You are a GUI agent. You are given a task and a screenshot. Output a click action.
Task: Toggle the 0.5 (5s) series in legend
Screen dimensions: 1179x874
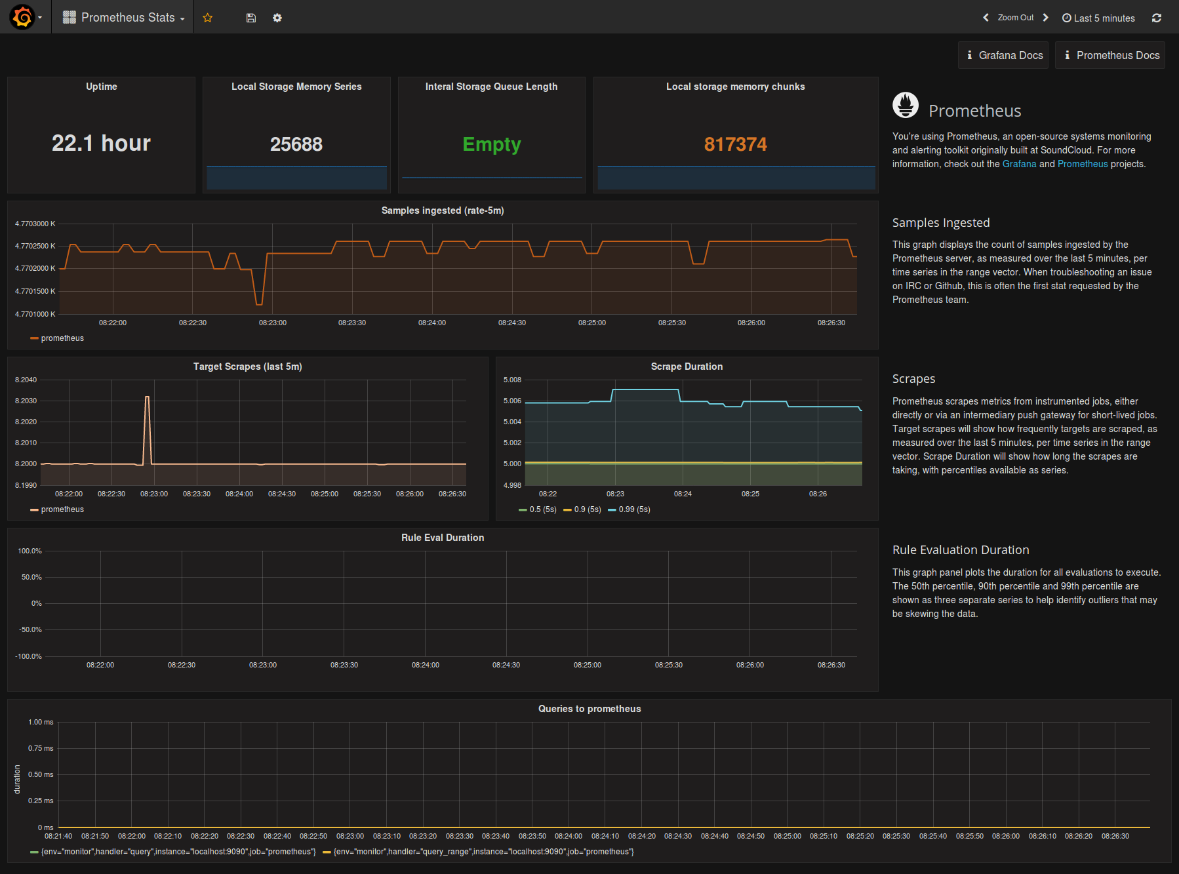pyautogui.click(x=542, y=509)
